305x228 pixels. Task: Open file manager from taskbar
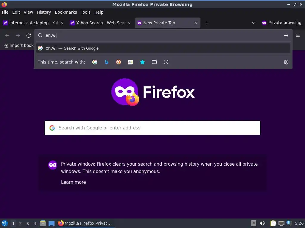point(43,223)
